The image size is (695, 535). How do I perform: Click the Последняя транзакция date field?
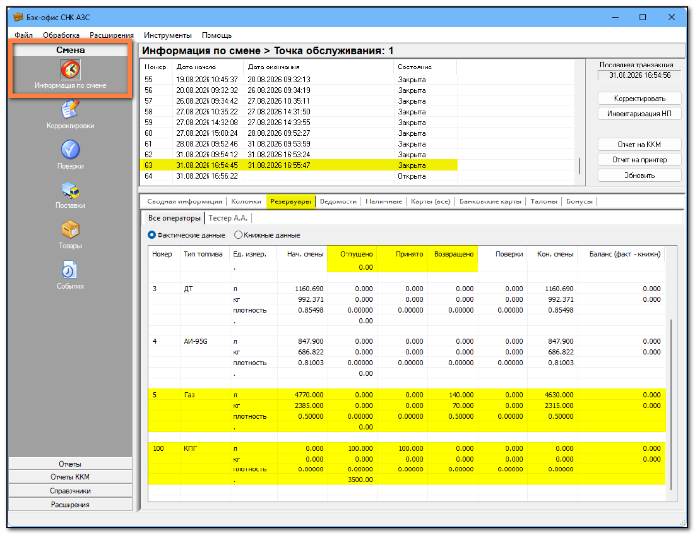[639, 75]
